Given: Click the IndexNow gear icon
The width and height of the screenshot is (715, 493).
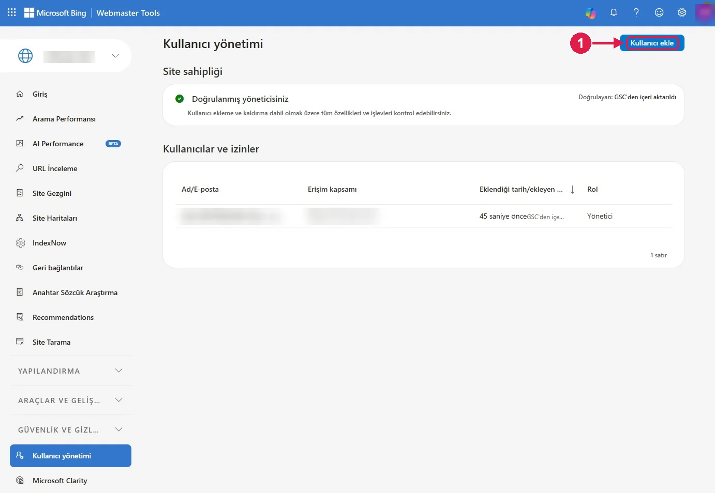Looking at the screenshot, I should tap(20, 243).
